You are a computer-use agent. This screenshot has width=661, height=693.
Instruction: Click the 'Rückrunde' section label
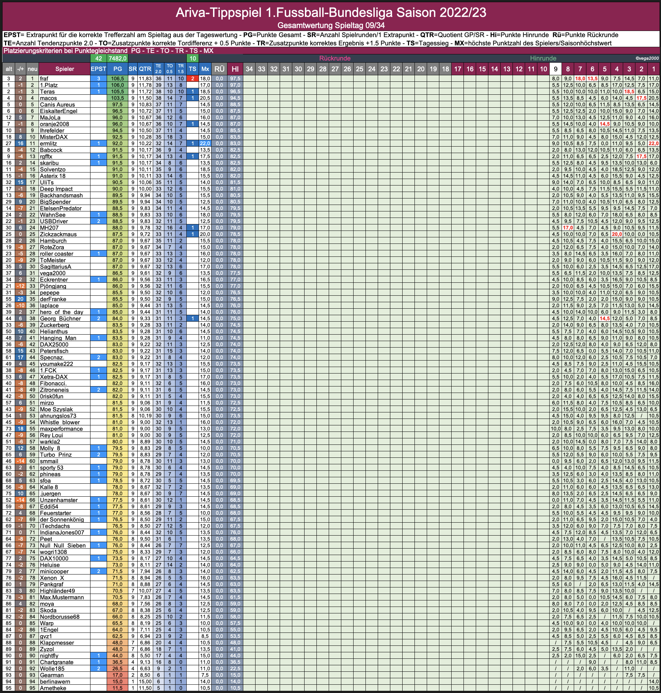[x=335, y=58]
